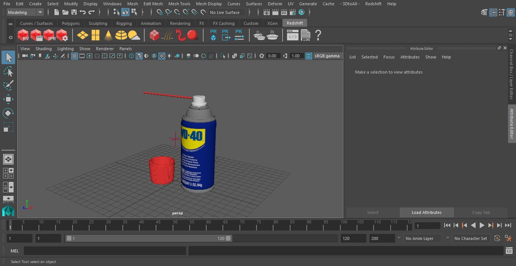
Task: Open shelf options gear menu
Action: click(x=11, y=37)
